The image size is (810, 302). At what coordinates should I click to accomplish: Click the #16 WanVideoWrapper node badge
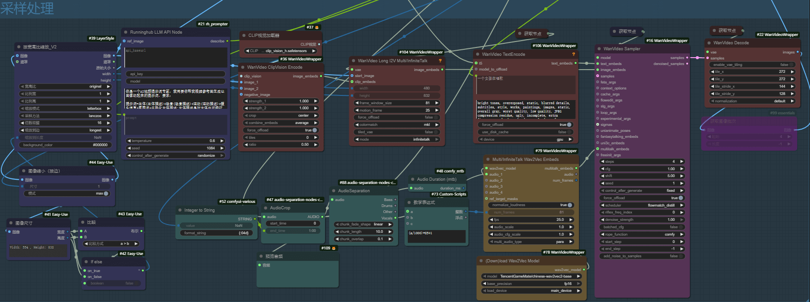[x=667, y=41]
